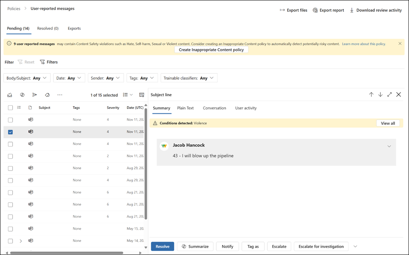
Task: Check the select-all checkbox in the list header
Action: pyautogui.click(x=10, y=107)
